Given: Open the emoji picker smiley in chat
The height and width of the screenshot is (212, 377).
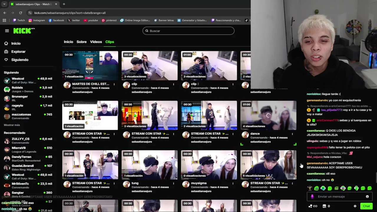Looking at the screenshot, I should point(367,196).
